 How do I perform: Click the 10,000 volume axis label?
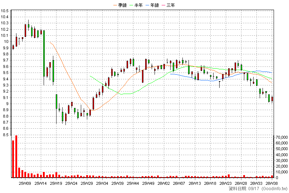pyautogui.click(x=282, y=172)
